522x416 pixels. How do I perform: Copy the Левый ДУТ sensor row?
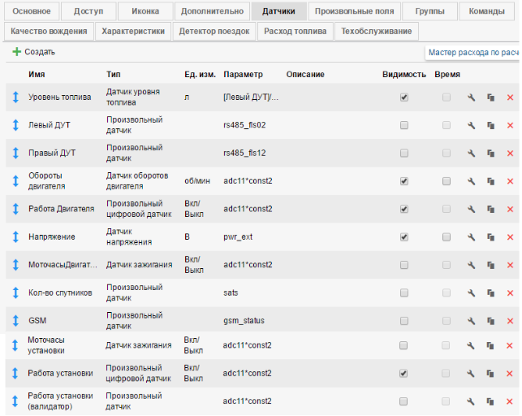[x=490, y=125]
